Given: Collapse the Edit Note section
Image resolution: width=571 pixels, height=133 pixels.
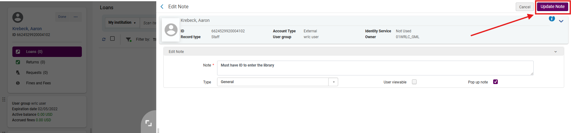Looking at the screenshot, I should (x=556, y=52).
